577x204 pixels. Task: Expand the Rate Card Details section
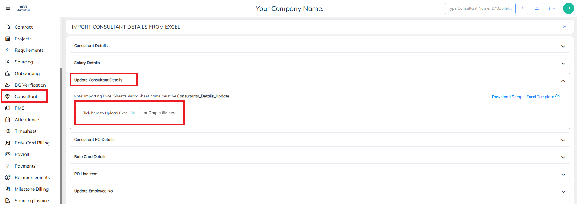(x=563, y=157)
